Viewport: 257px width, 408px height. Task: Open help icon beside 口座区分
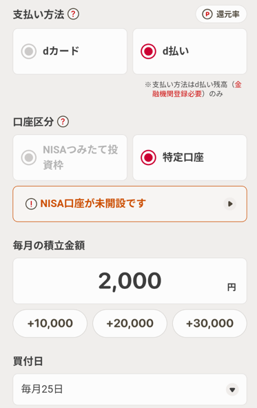point(63,122)
